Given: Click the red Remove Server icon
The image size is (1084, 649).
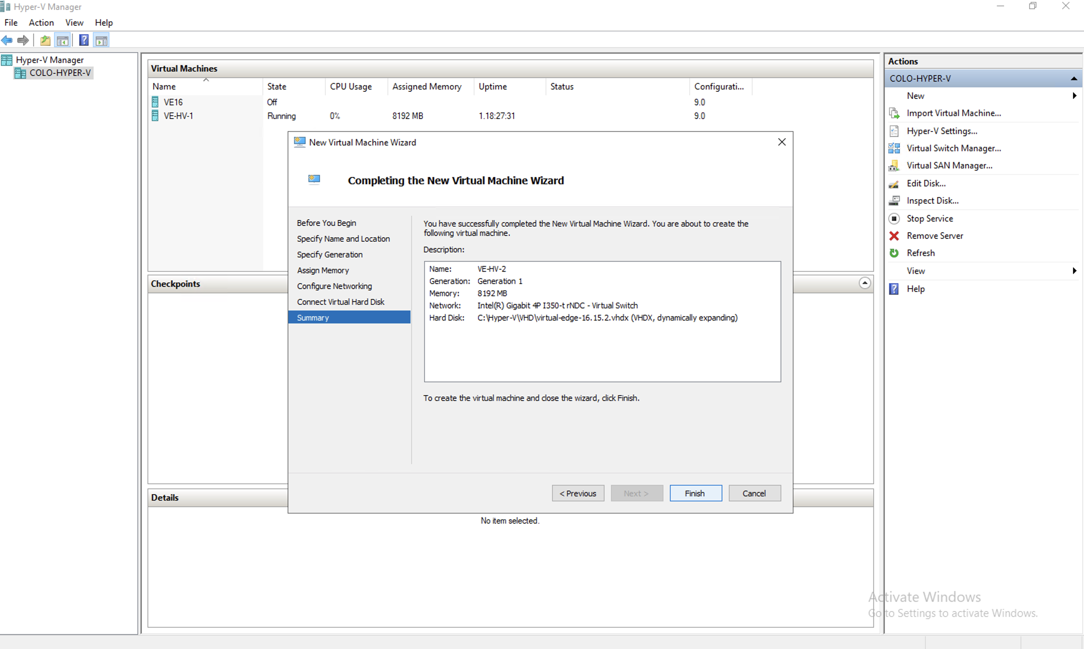Looking at the screenshot, I should pos(894,236).
